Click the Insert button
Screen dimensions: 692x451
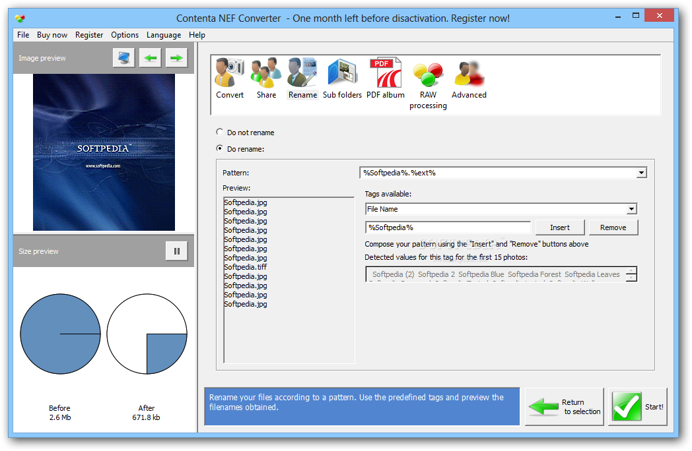click(x=560, y=227)
